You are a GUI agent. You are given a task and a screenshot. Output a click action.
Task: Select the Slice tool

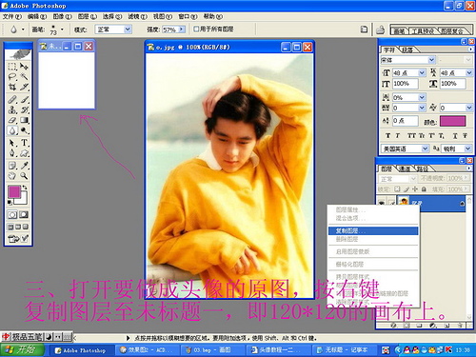tap(24, 87)
